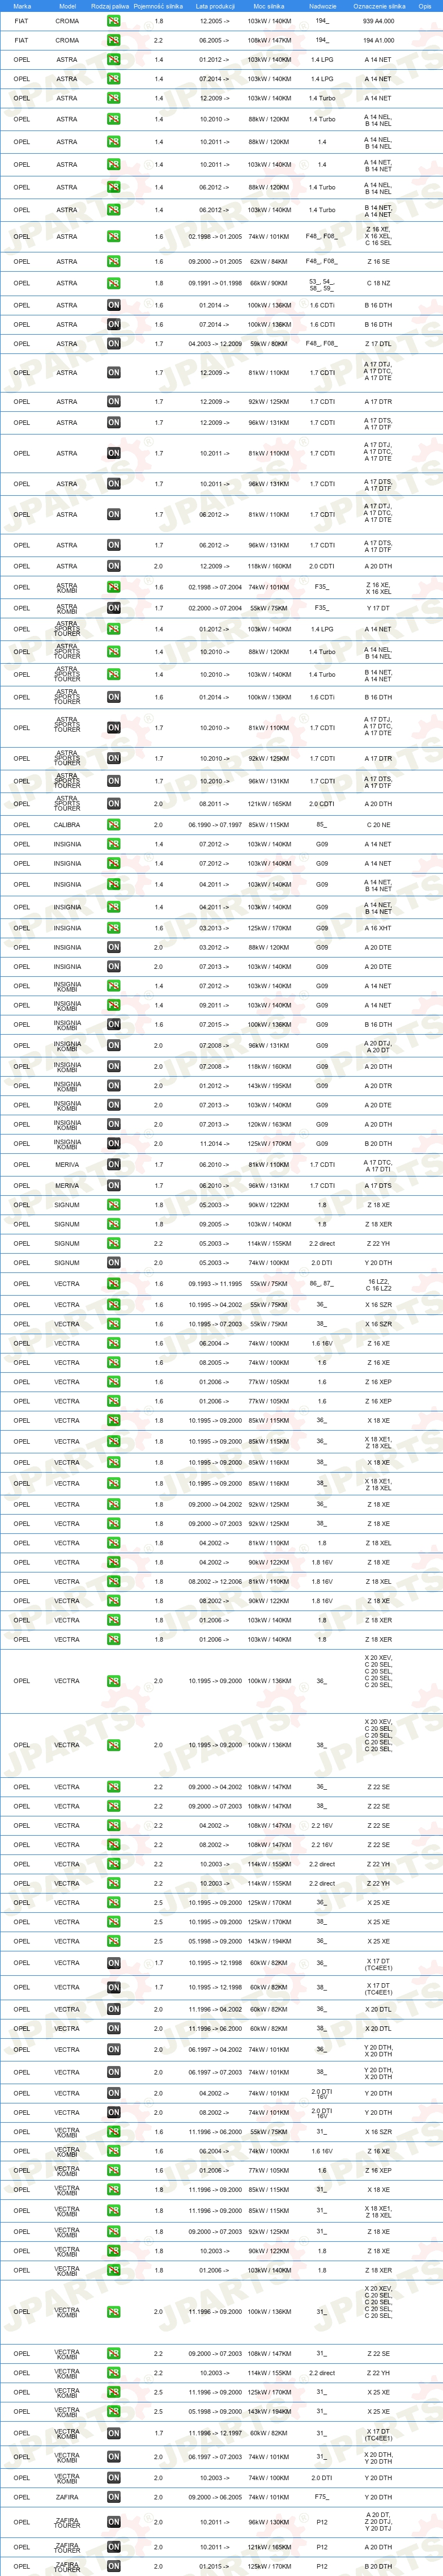This screenshot has width=443, height=2576.
Task: Click diesel ON icon for Astra 2.0 CDTI 118kW
Action: pyautogui.click(x=114, y=566)
